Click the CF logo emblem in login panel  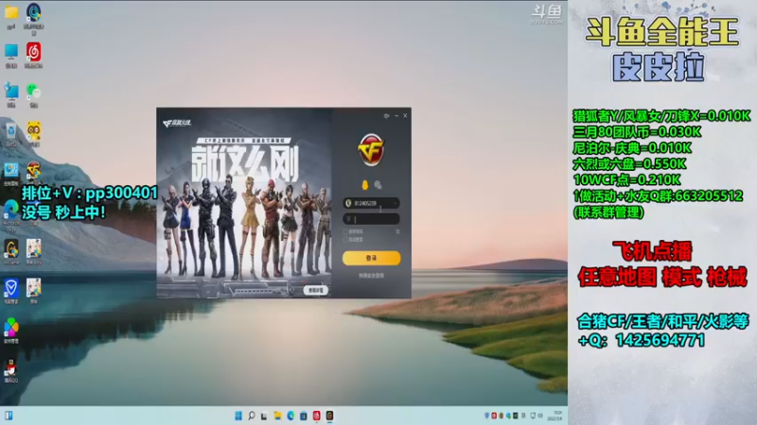(371, 150)
